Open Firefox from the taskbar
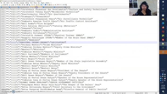 click(x=163, y=27)
